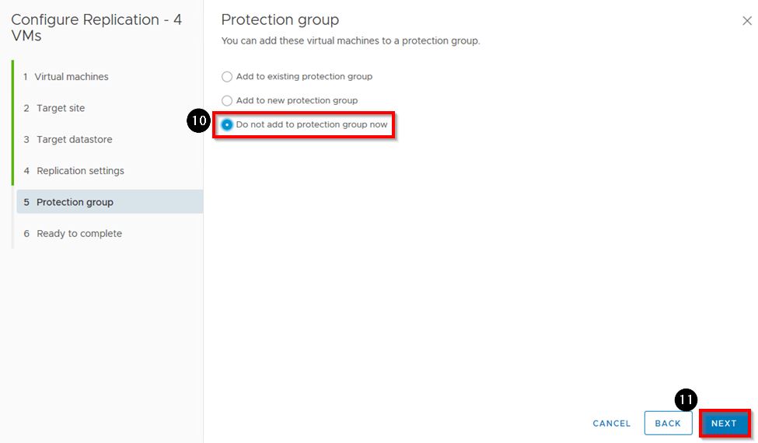The image size is (758, 443).
Task: Go to step 1 Virtual machines
Action: coord(72,77)
